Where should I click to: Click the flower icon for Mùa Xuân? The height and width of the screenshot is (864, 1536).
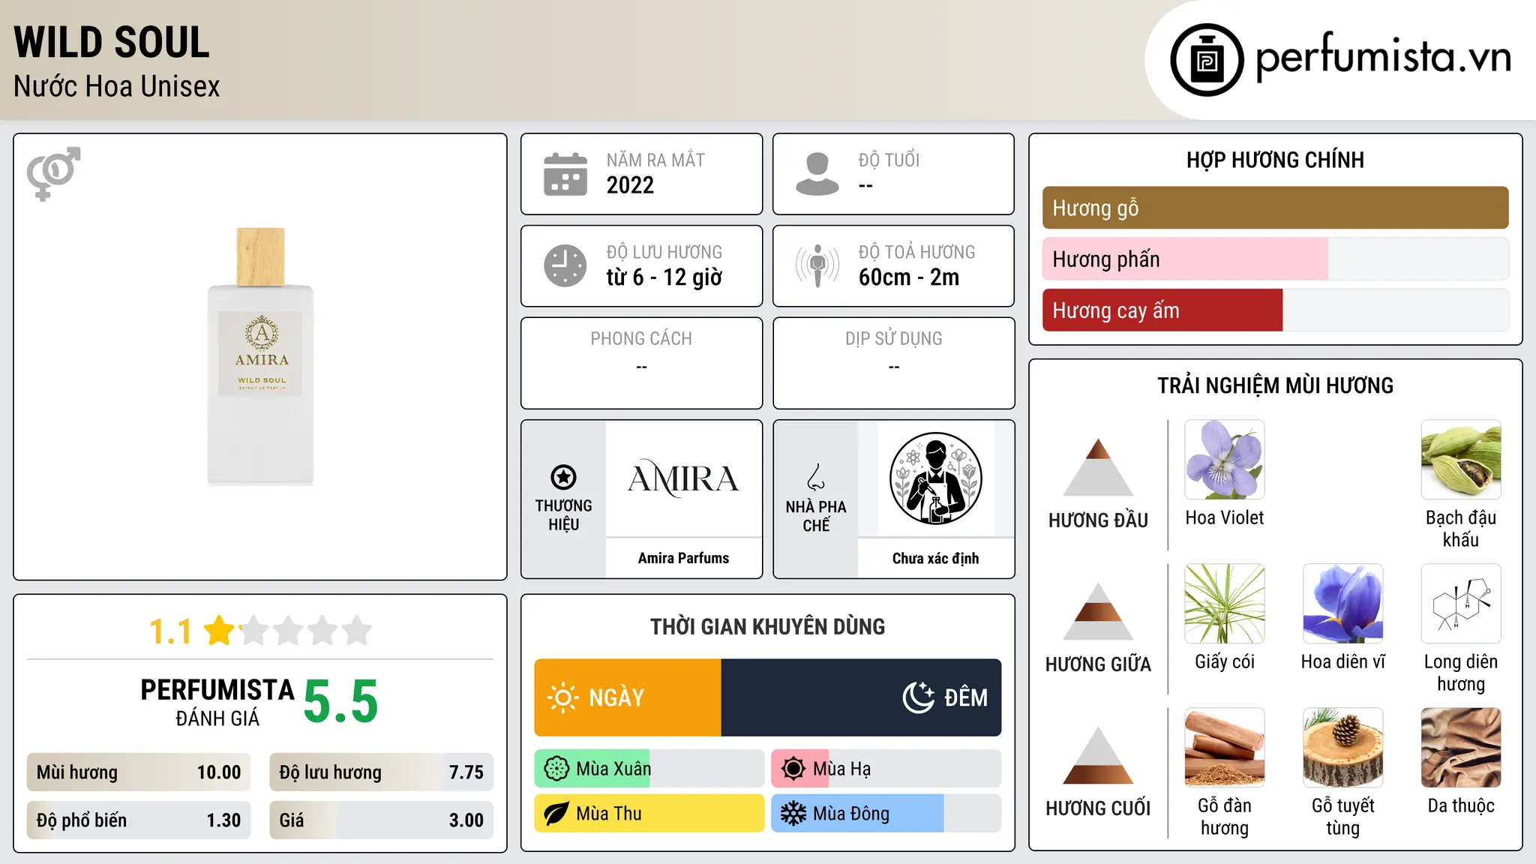point(556,769)
